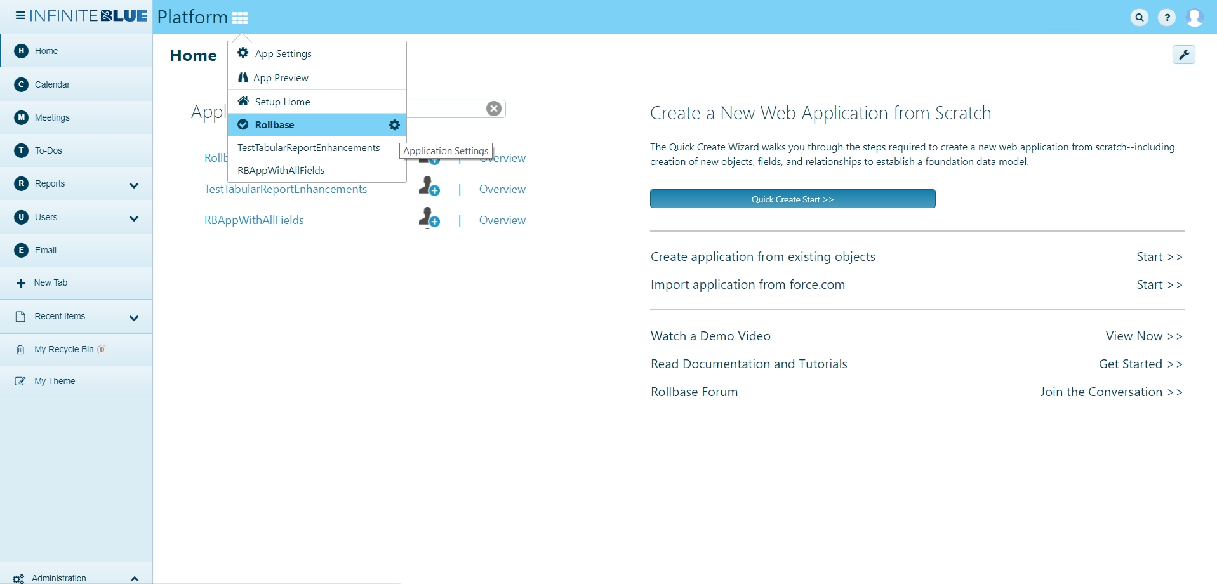Open My Theme settings
The height and width of the screenshot is (584, 1217).
[x=76, y=381]
